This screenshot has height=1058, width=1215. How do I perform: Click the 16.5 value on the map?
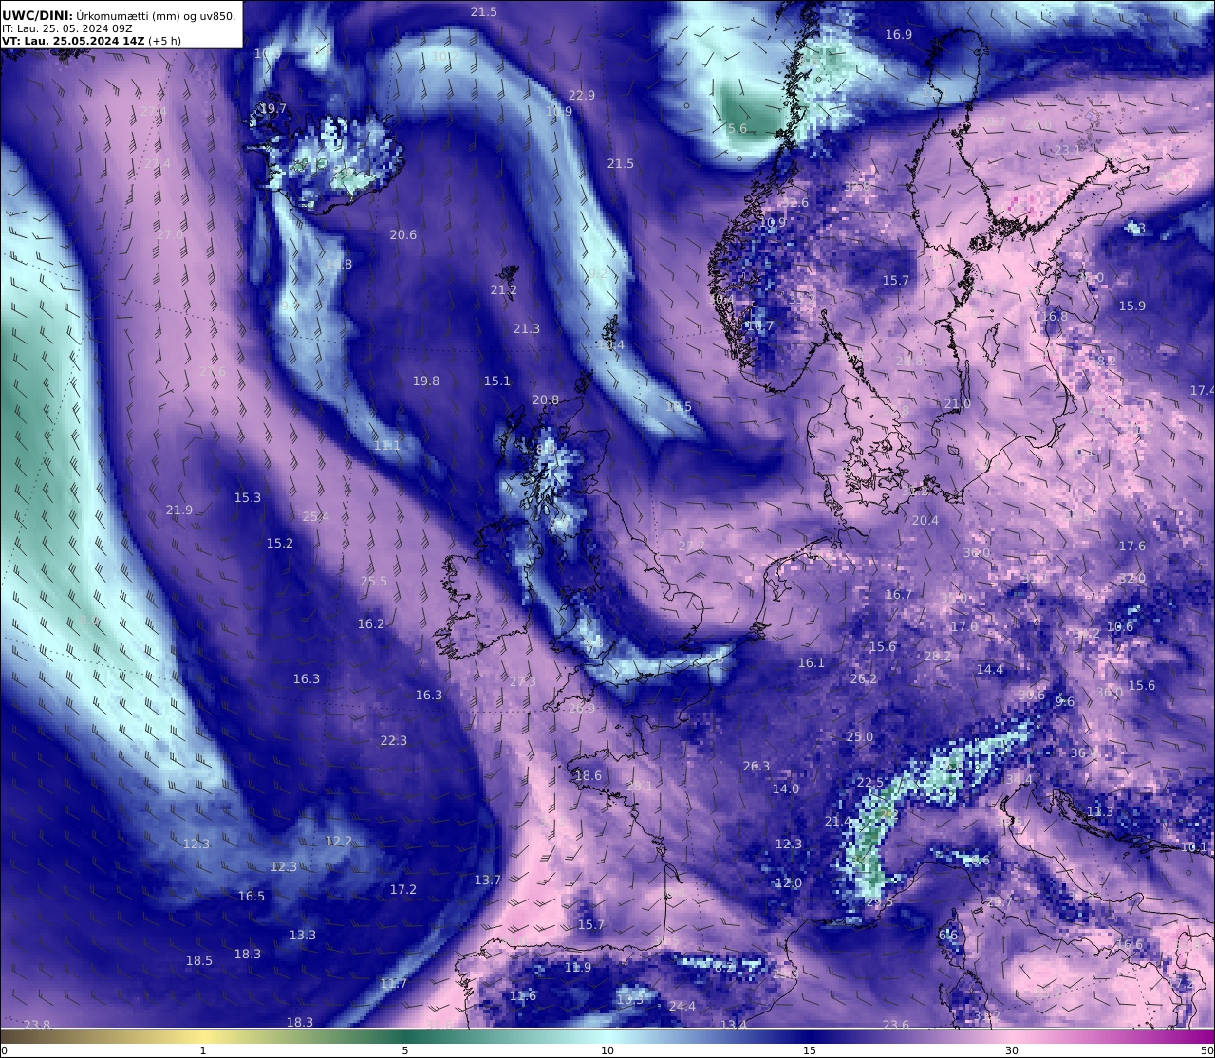252,896
